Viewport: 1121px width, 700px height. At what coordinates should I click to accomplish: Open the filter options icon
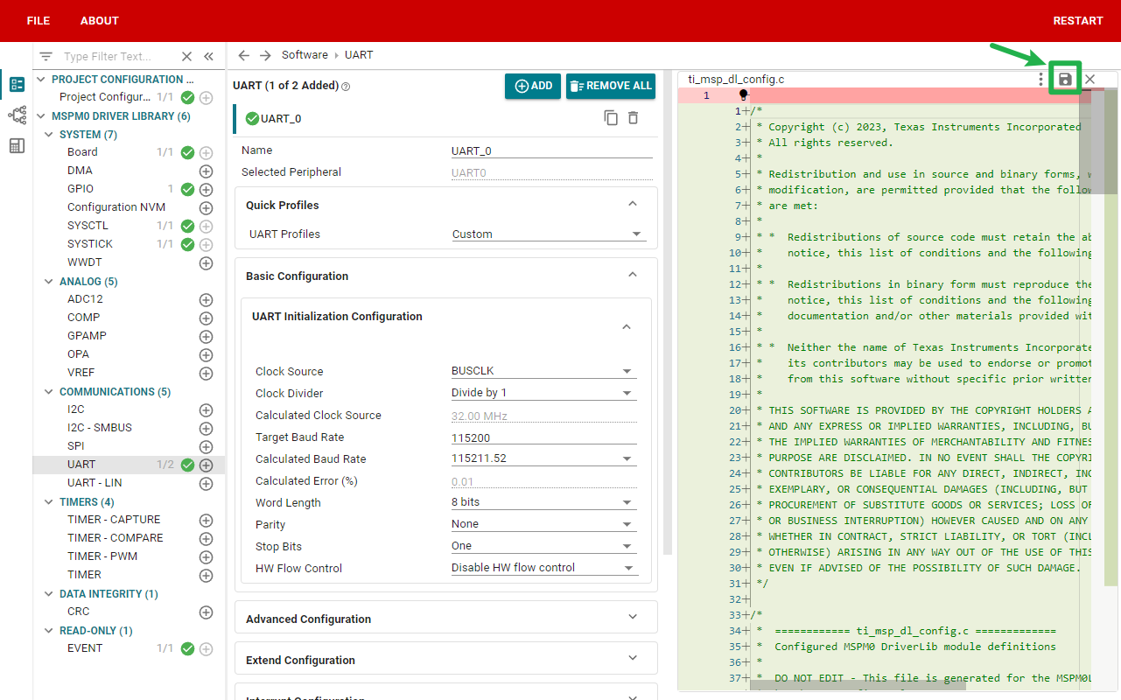(46, 56)
